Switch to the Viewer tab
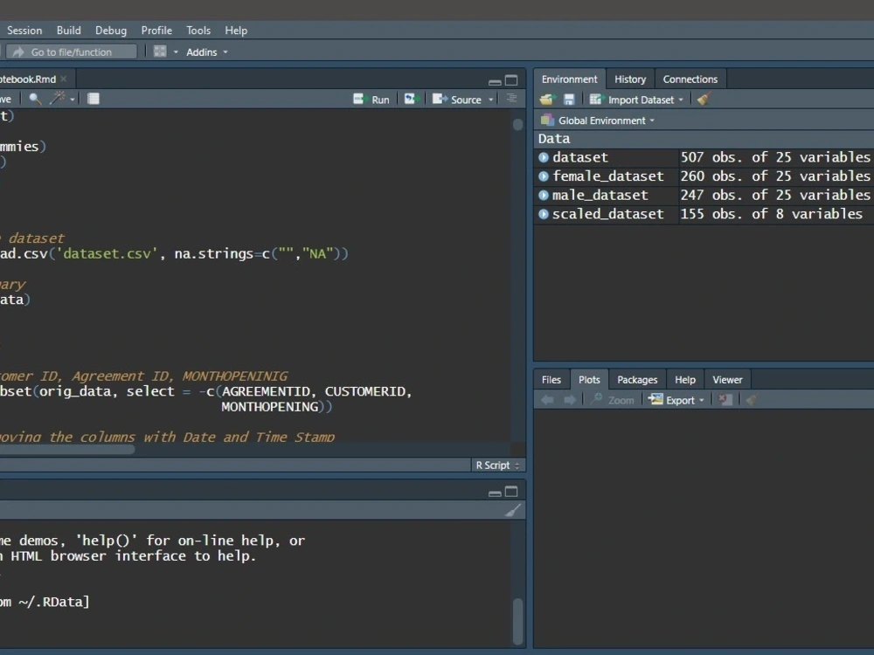 tap(727, 380)
